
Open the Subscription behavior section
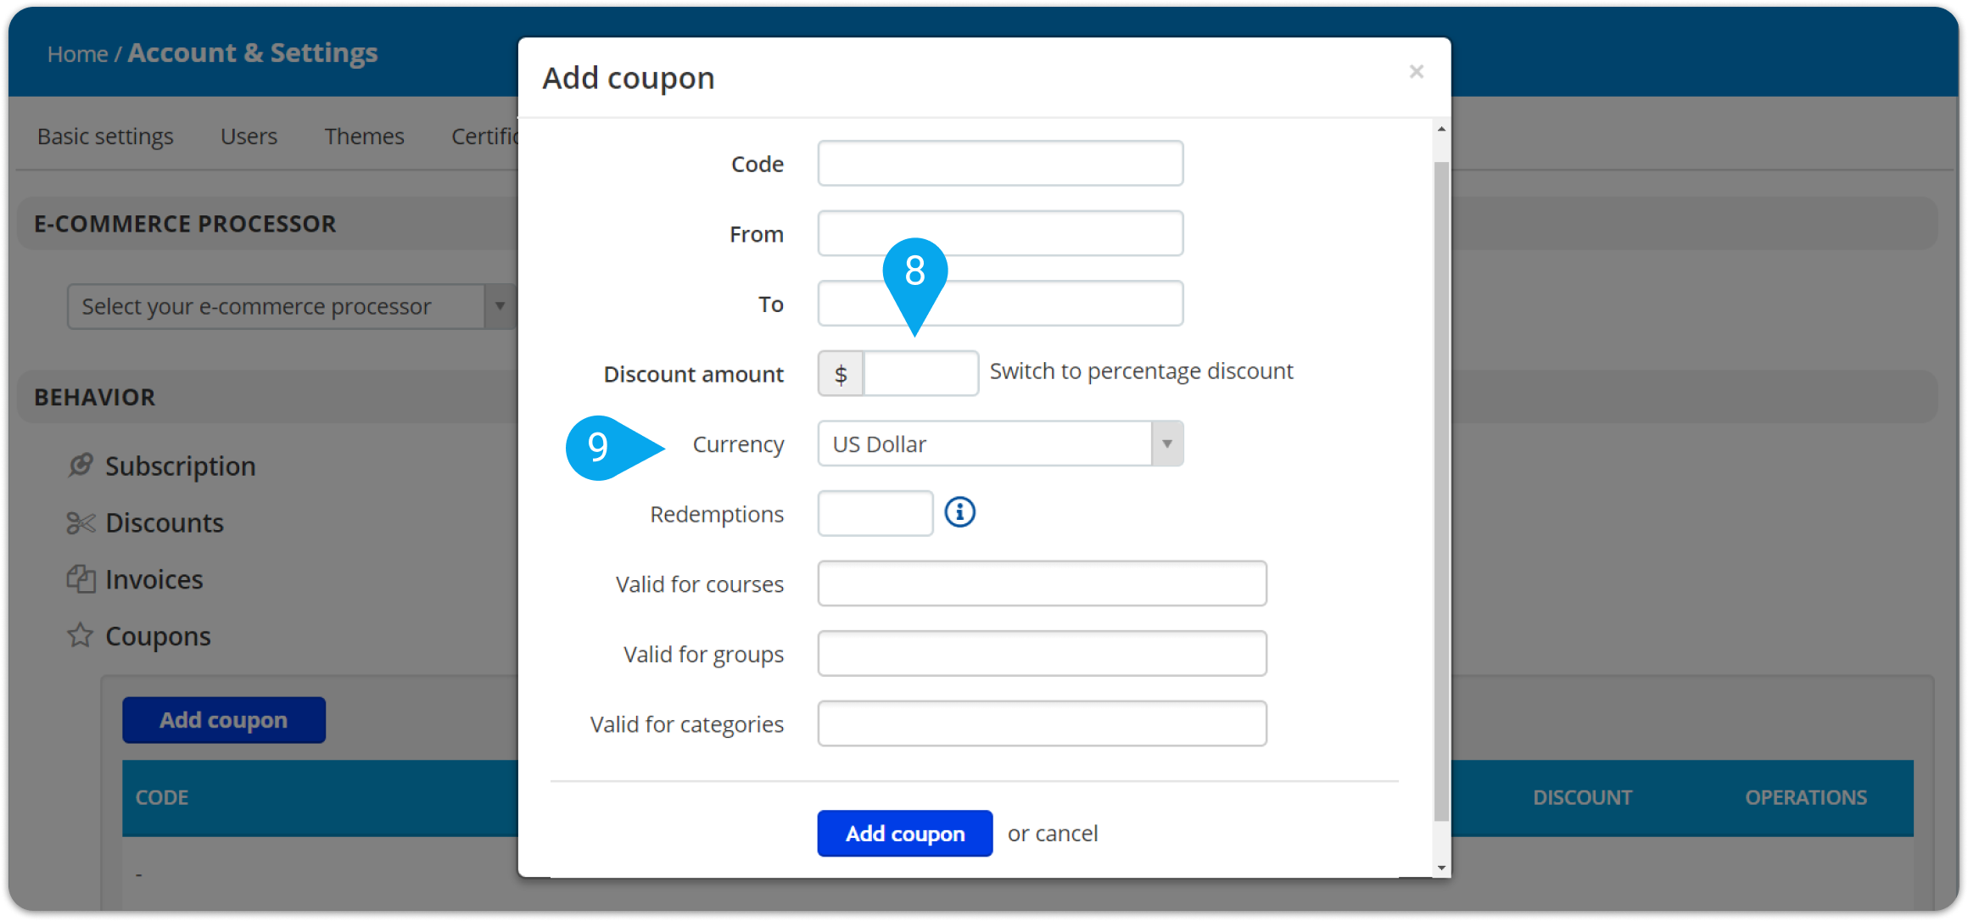point(180,466)
